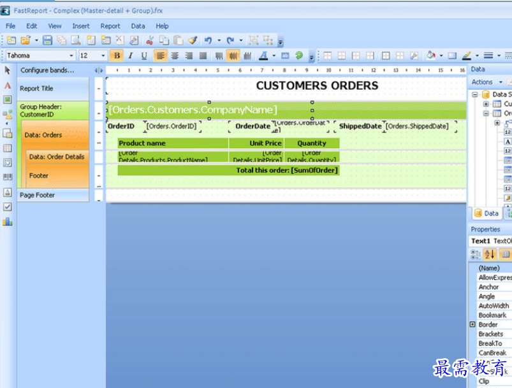Image resolution: width=512 pixels, height=388 pixels.
Task: Toggle Bold formatting
Action: tap(117, 55)
